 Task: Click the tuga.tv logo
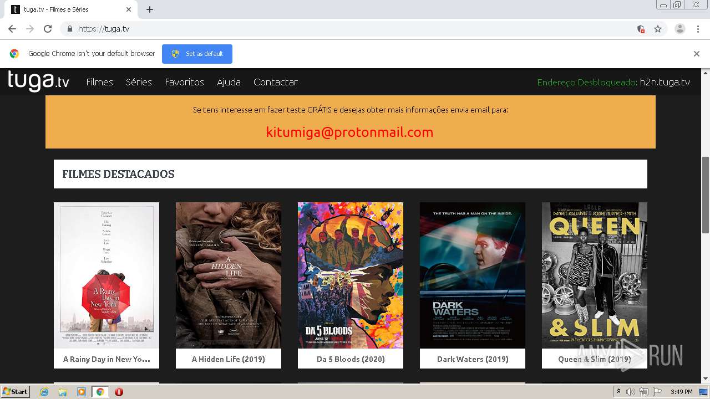(x=39, y=81)
